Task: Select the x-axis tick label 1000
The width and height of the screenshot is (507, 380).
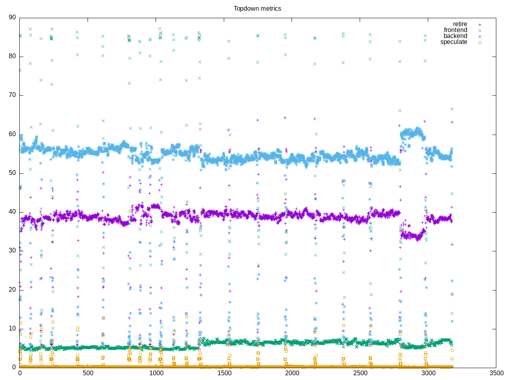Action: (156, 373)
